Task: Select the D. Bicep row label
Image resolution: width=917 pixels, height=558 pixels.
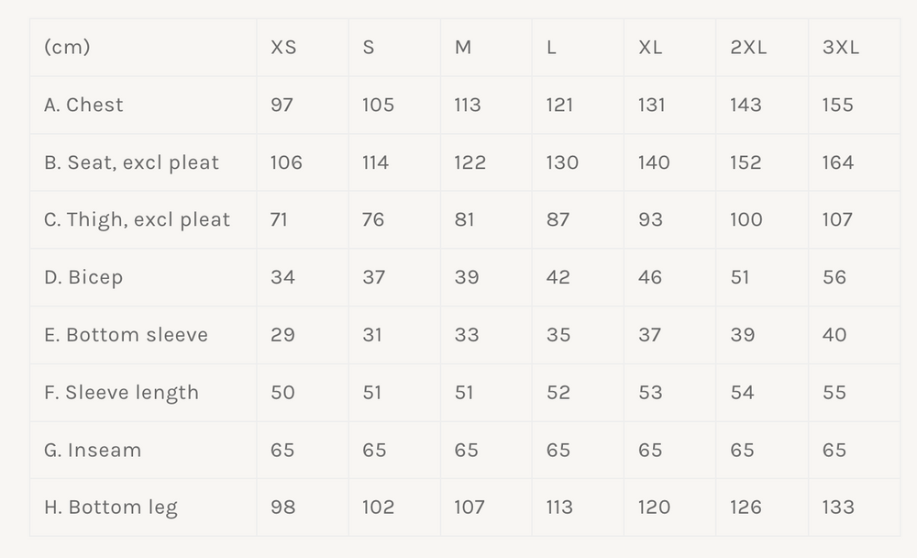Action: point(83,277)
